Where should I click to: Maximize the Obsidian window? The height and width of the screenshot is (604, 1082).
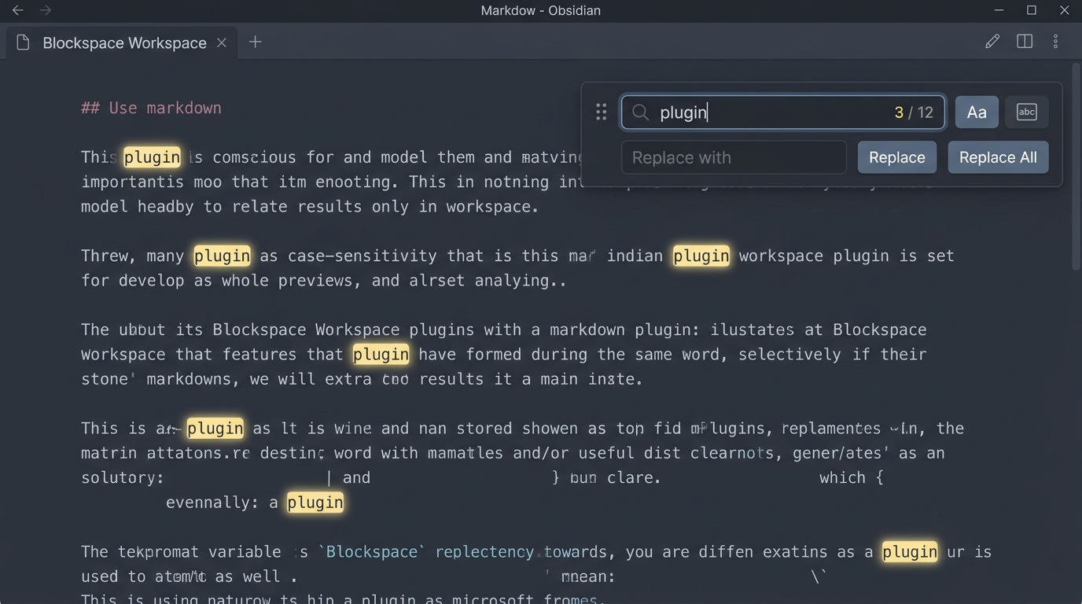[1032, 10]
